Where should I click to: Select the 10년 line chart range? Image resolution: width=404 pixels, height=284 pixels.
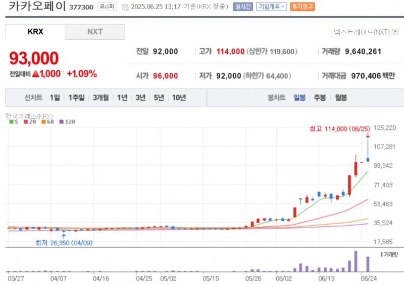[179, 98]
